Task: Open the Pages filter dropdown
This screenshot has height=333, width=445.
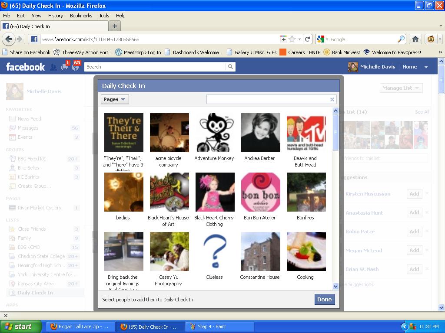Action: click(x=115, y=99)
